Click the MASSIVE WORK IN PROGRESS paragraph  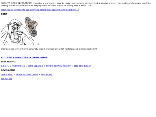click(x=76, y=4)
